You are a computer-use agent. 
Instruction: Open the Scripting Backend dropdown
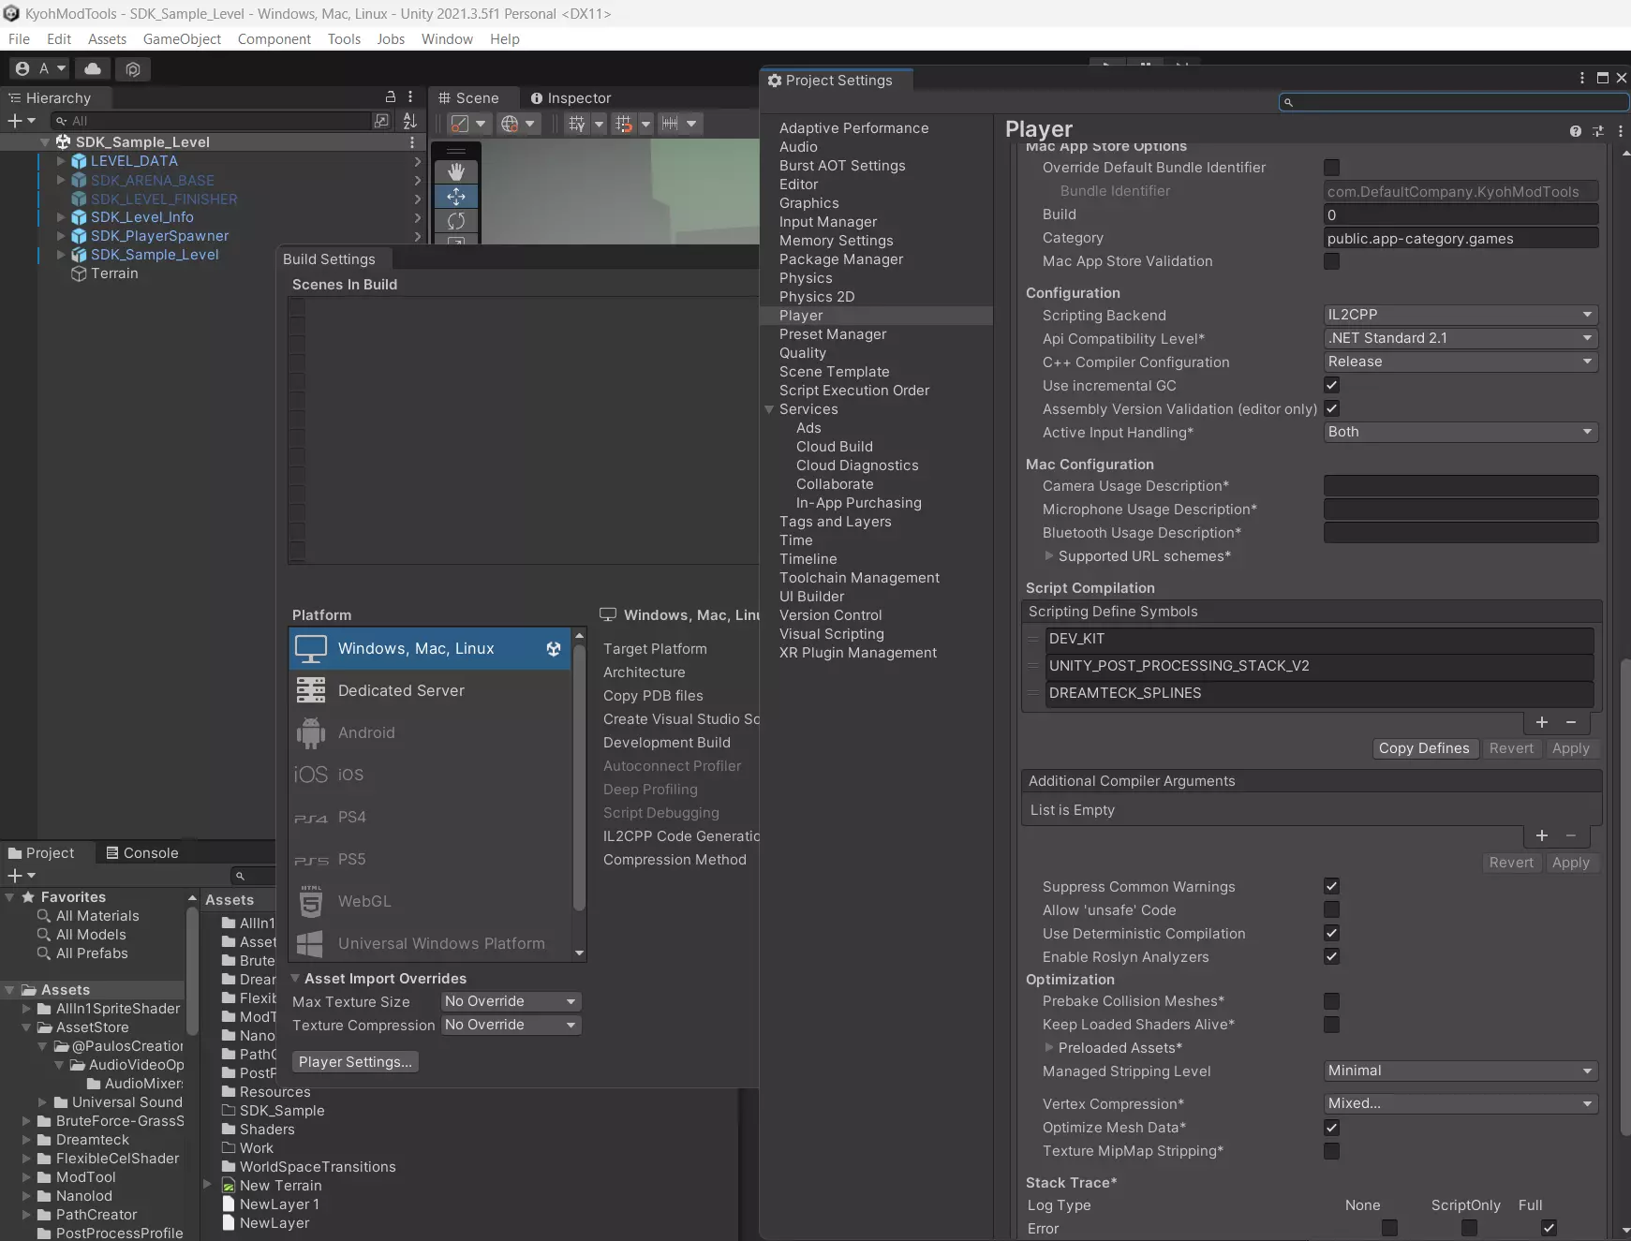tap(1460, 315)
